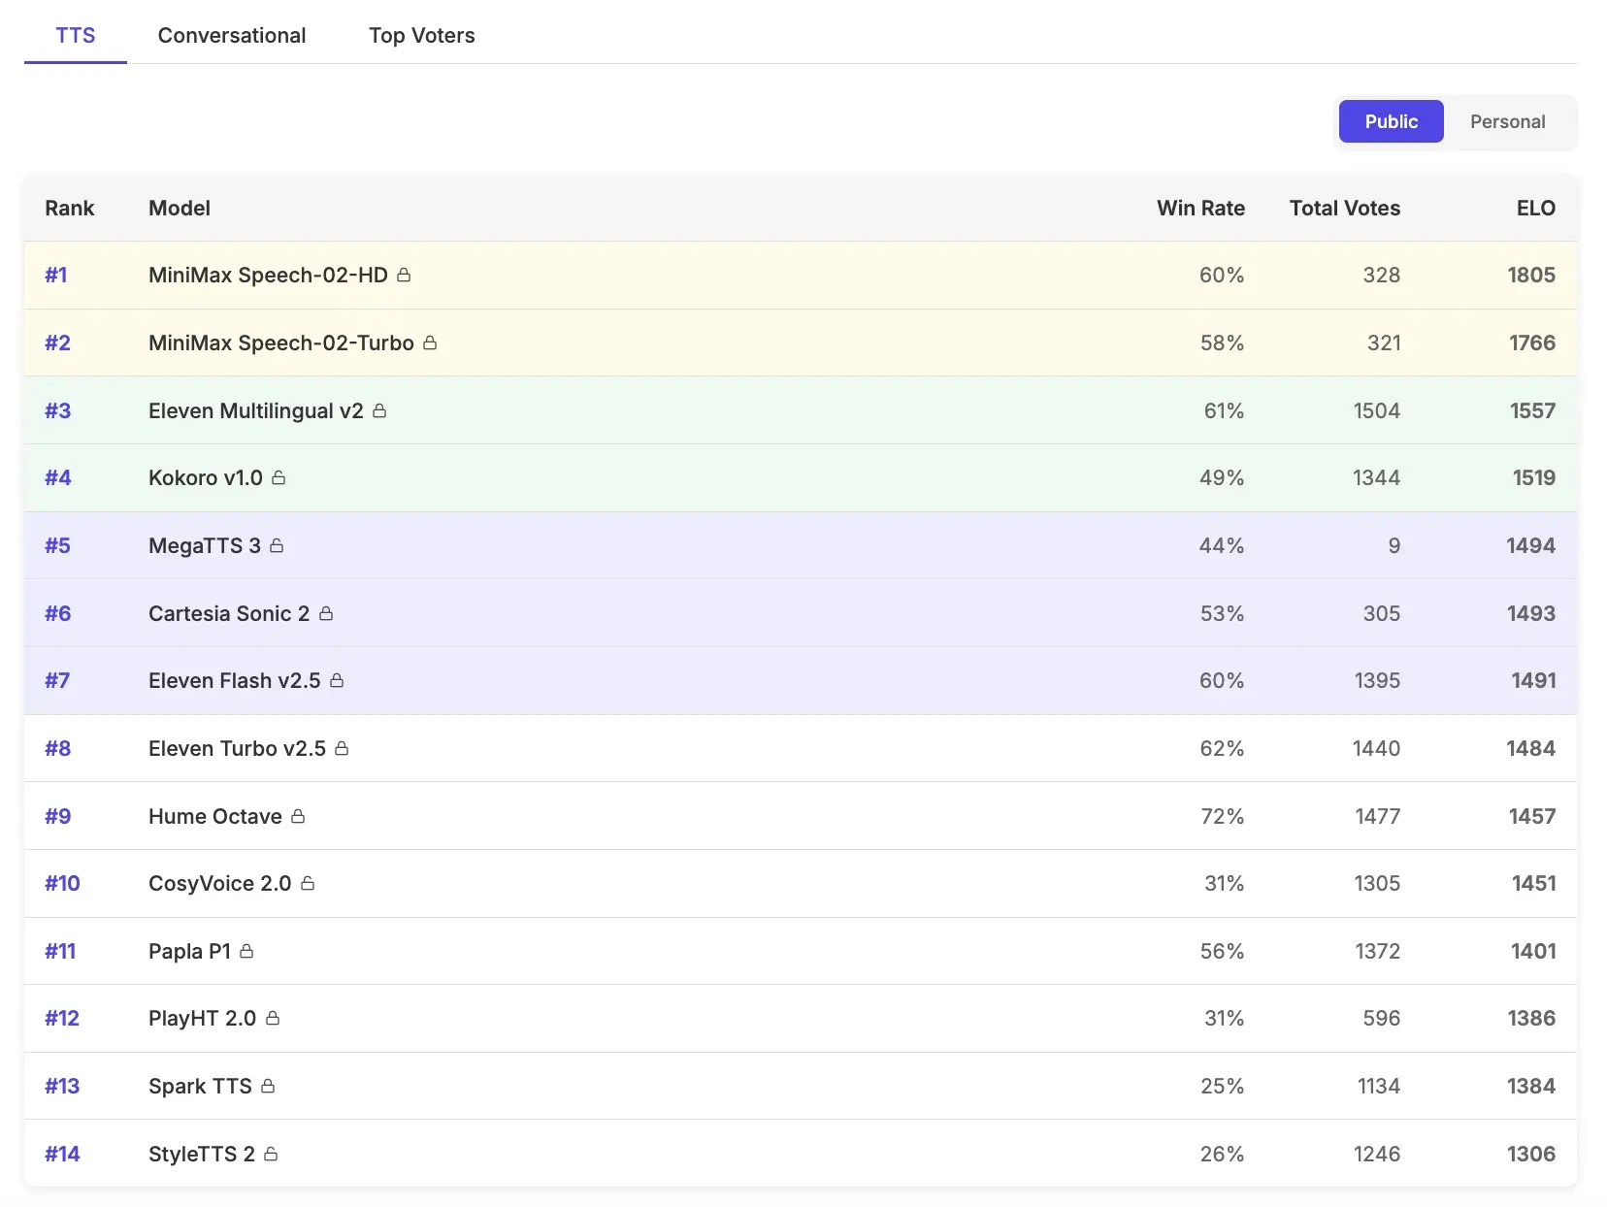Click lock icon next to Eleven Turbo v2.5
Image resolution: width=1607 pixels, height=1207 pixels.
click(342, 749)
